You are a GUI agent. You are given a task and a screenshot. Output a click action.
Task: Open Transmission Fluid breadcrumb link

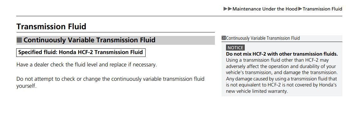pyautogui.click(x=322, y=9)
